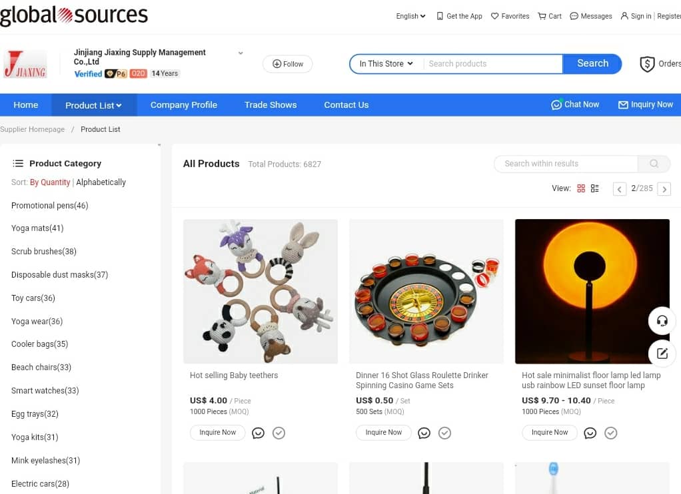This screenshot has height=494, width=681.
Task: Open English language dropdown
Action: pos(410,16)
